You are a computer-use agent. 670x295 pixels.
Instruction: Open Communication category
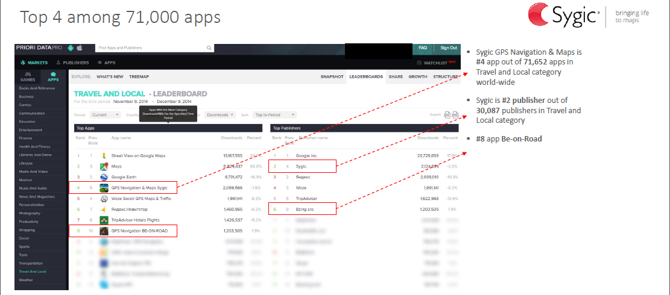pos(31,113)
